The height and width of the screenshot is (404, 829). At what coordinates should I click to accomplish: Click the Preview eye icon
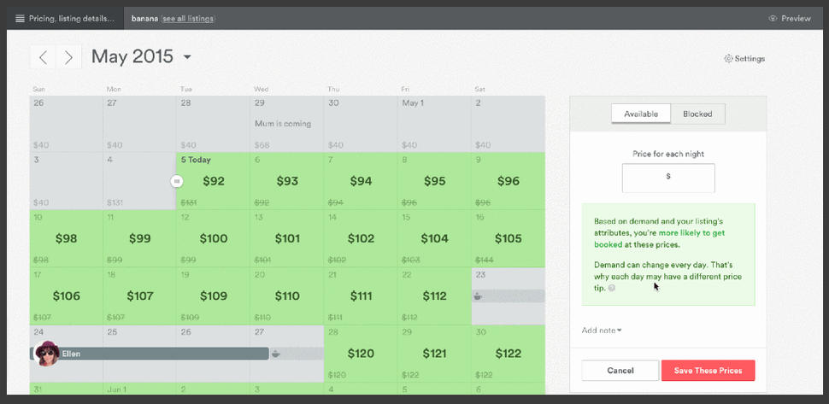[x=773, y=19]
